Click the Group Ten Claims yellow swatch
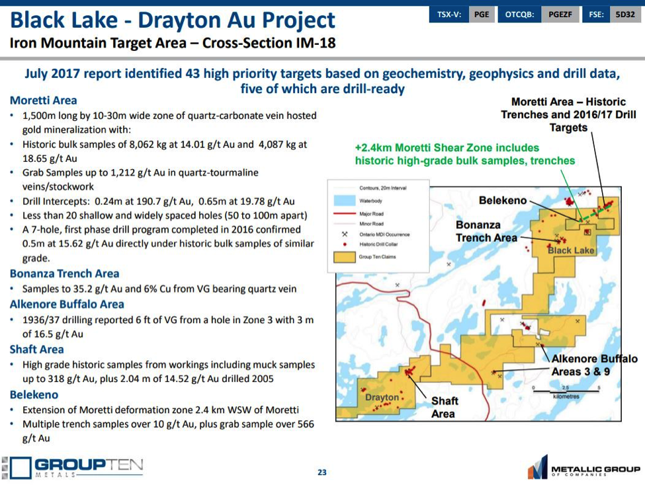 [345, 257]
